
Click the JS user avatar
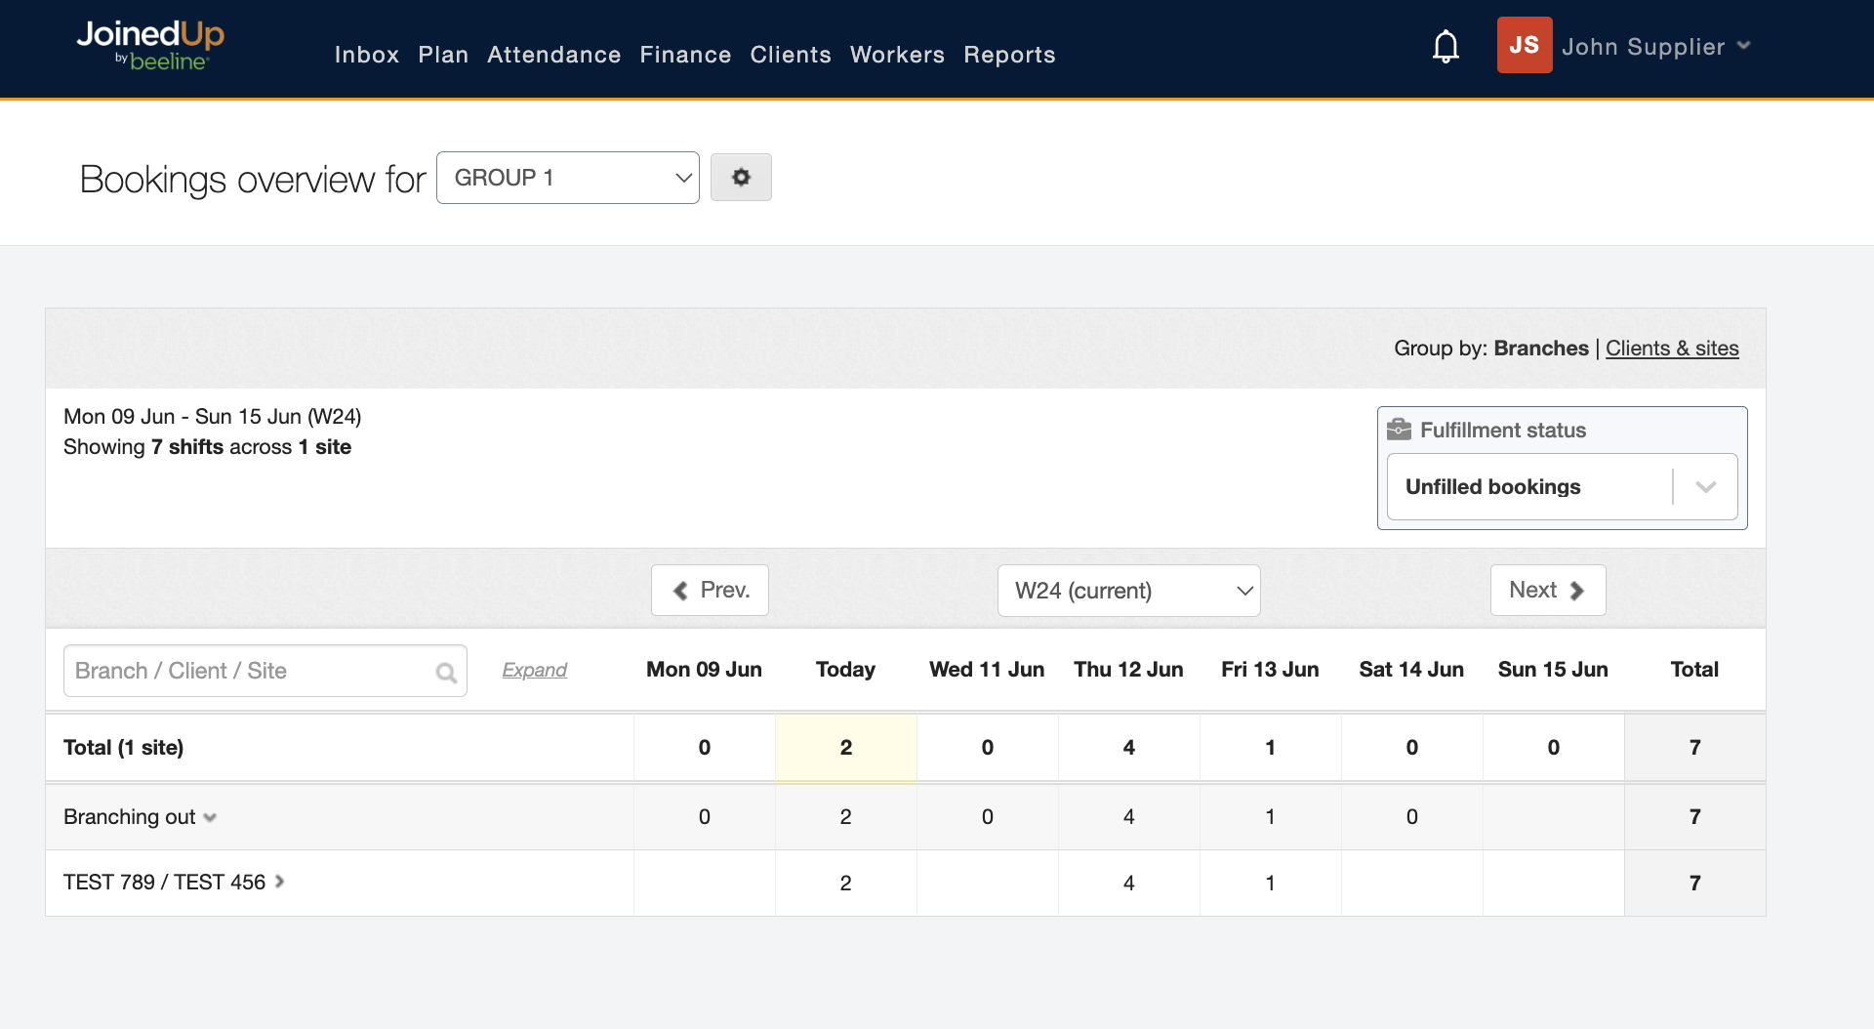[1524, 46]
